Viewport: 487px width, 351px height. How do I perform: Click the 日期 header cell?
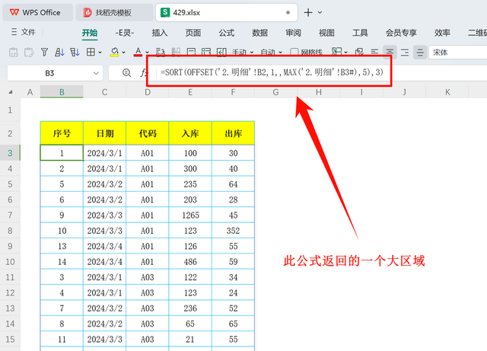click(105, 133)
